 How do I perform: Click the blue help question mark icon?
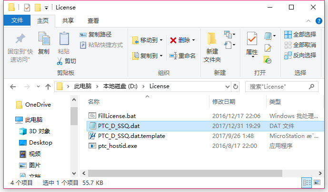(x=318, y=21)
